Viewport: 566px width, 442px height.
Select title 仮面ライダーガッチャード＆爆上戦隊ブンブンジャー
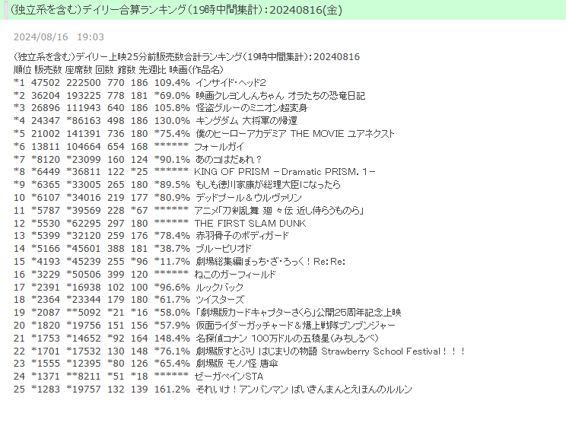click(296, 326)
